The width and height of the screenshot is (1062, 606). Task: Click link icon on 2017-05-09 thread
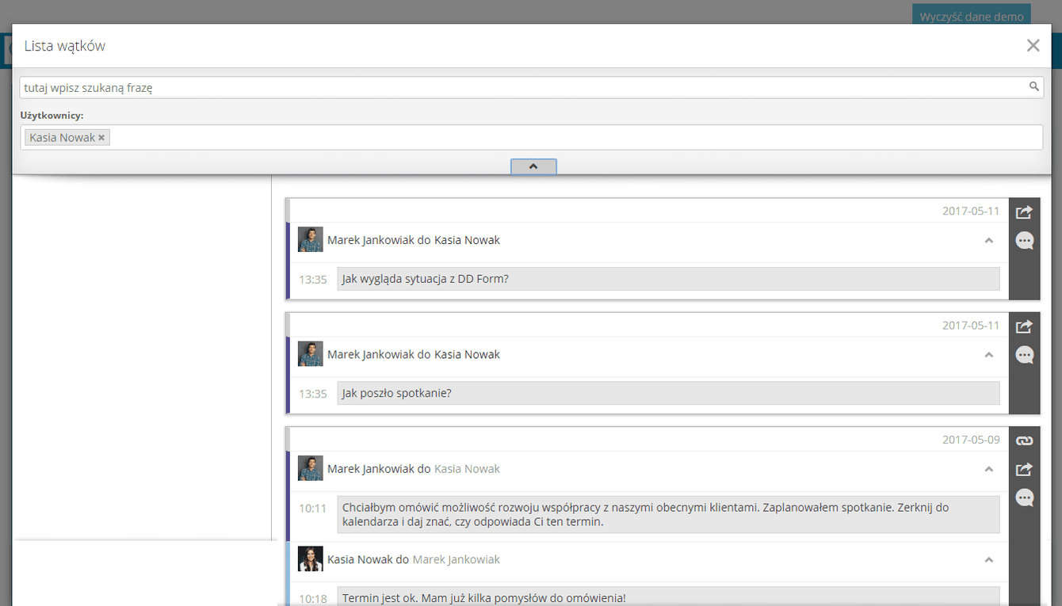tap(1024, 441)
